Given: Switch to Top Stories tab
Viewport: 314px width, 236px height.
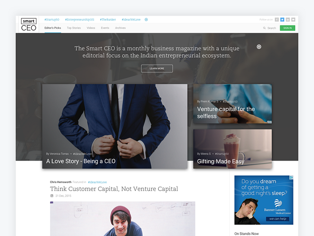Looking at the screenshot, I should pos(73,28).
